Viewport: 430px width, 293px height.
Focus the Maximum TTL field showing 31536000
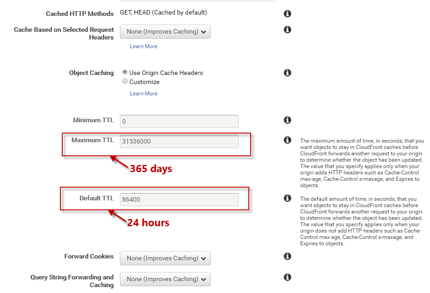coord(179,141)
